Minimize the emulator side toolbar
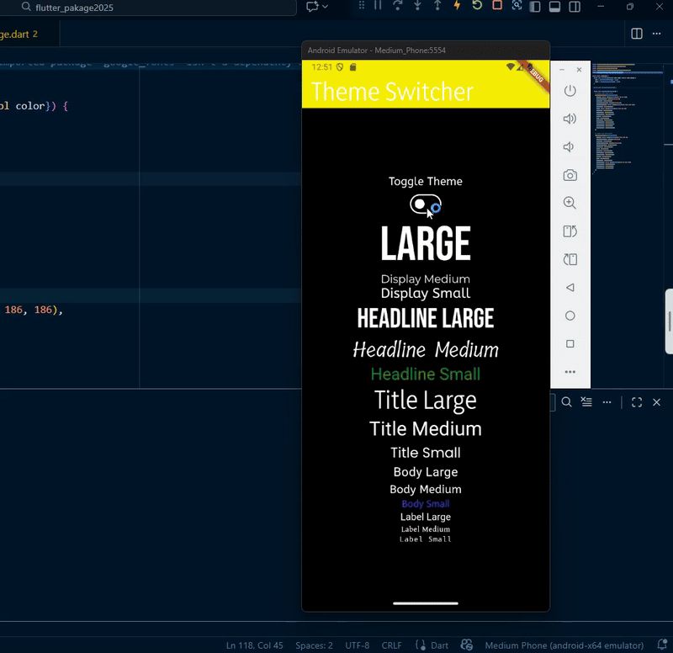Image resolution: width=673 pixels, height=653 pixels. coord(562,70)
